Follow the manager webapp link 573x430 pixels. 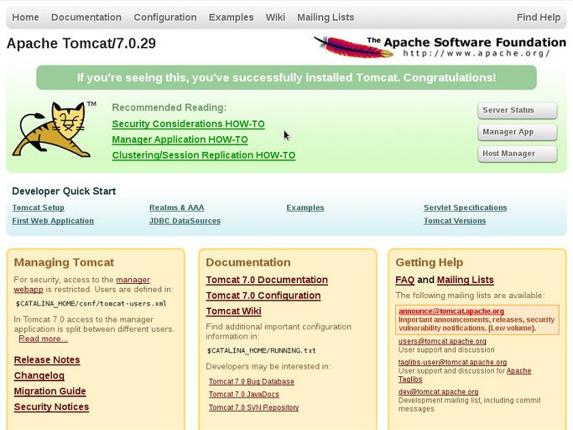coord(133,280)
